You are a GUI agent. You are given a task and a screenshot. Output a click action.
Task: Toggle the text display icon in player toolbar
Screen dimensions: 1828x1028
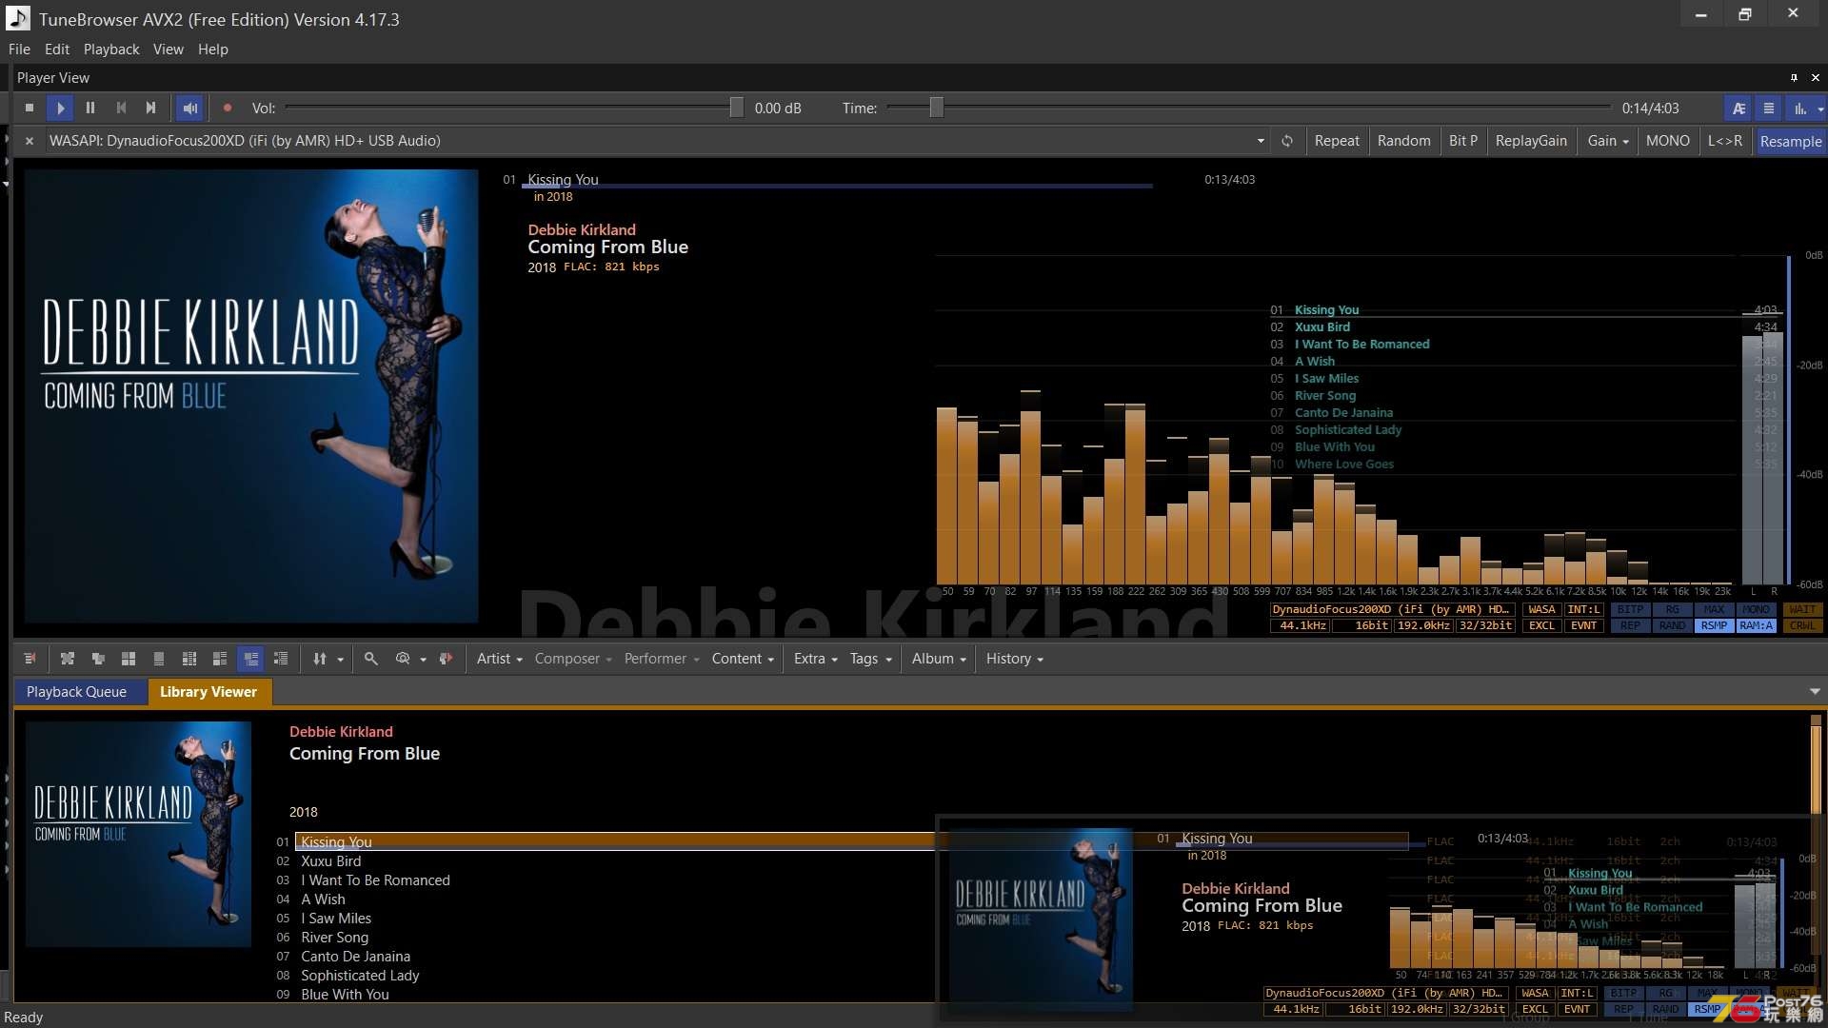click(x=1739, y=109)
